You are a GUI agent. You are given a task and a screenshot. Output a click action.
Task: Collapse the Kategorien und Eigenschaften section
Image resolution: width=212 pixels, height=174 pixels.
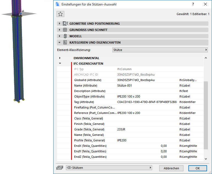click(x=60, y=42)
